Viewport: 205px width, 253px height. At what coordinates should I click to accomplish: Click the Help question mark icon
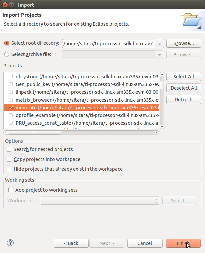click(10, 243)
